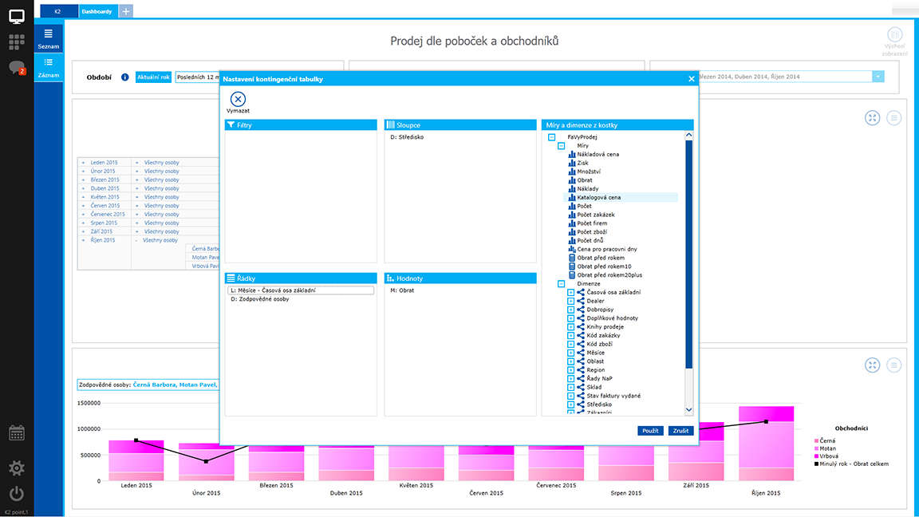Screen dimensions: 919x517
Task: Collapse Říjen 2015 Všechny osoby row
Action: [136, 240]
